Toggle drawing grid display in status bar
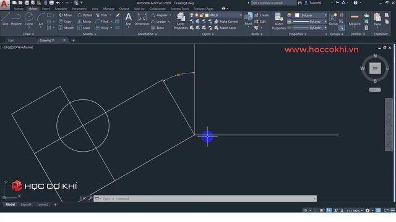This screenshot has width=396, height=222. [305, 210]
